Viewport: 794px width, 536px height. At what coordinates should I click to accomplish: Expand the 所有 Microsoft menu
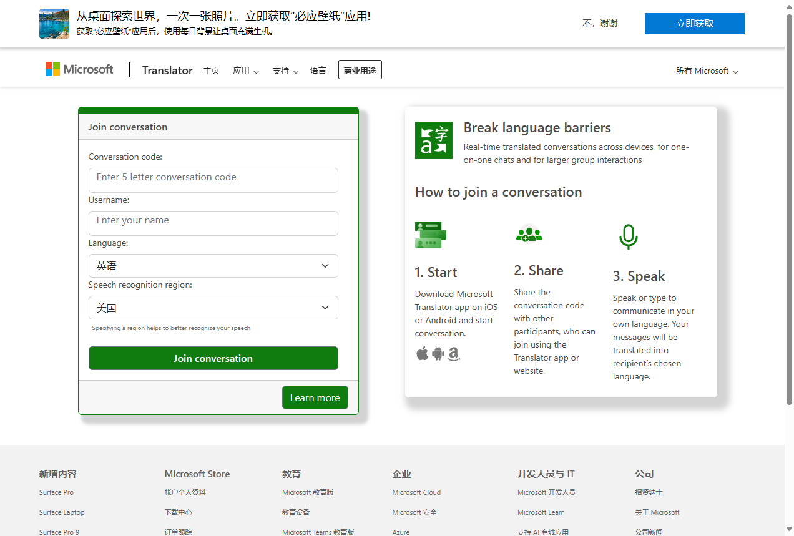coord(706,71)
